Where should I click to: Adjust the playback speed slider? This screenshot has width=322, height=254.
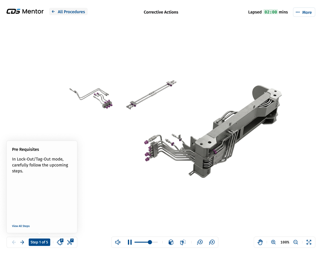click(x=150, y=242)
